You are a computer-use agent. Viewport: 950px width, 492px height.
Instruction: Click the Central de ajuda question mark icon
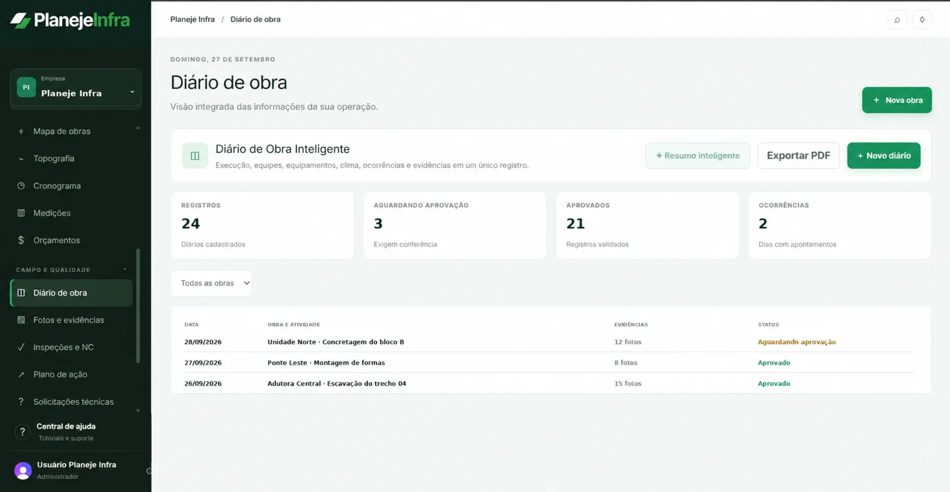[22, 432]
